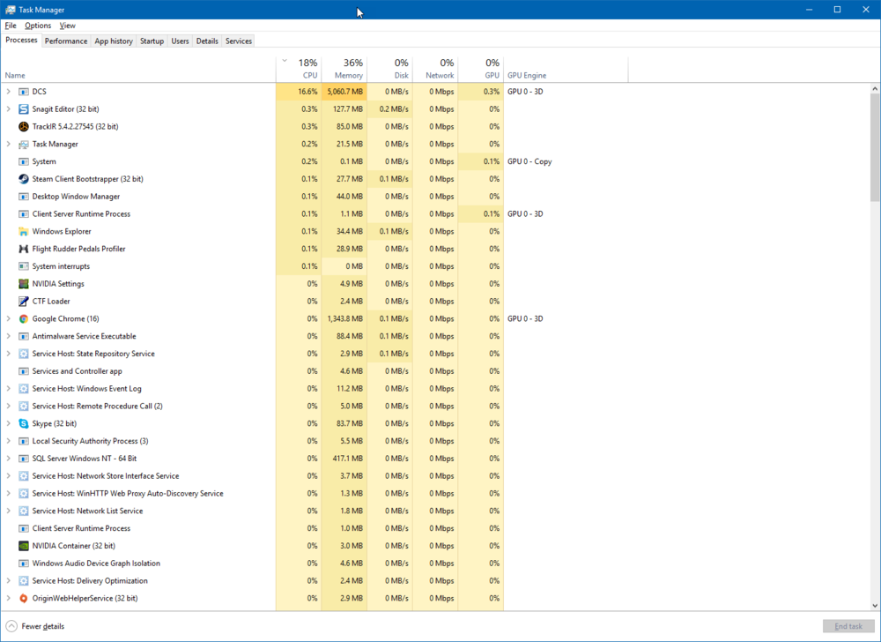The height and width of the screenshot is (642, 881).
Task: Expand the Google Chrome (16) group
Action: [x=9, y=318]
